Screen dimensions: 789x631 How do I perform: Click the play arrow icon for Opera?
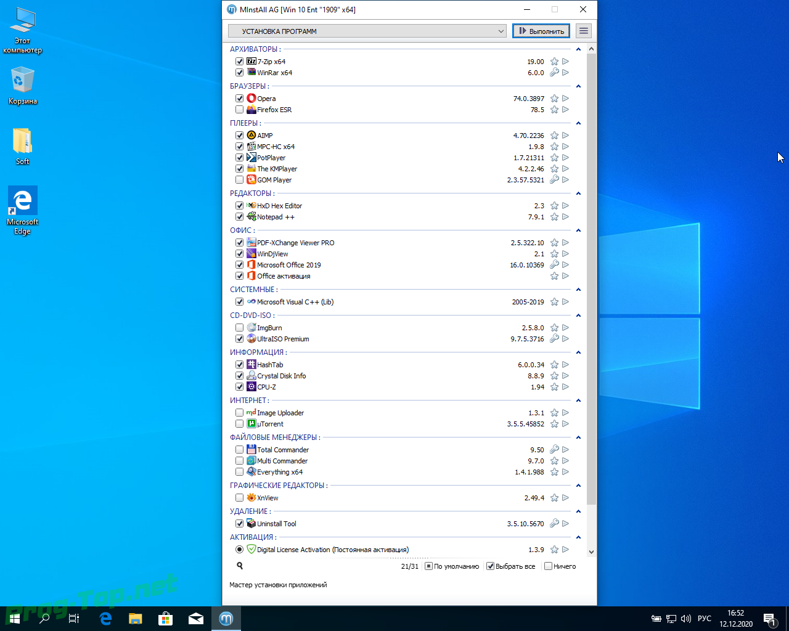coord(565,99)
